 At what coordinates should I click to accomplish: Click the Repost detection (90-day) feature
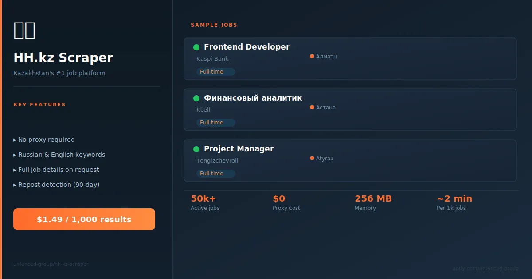coord(56,185)
